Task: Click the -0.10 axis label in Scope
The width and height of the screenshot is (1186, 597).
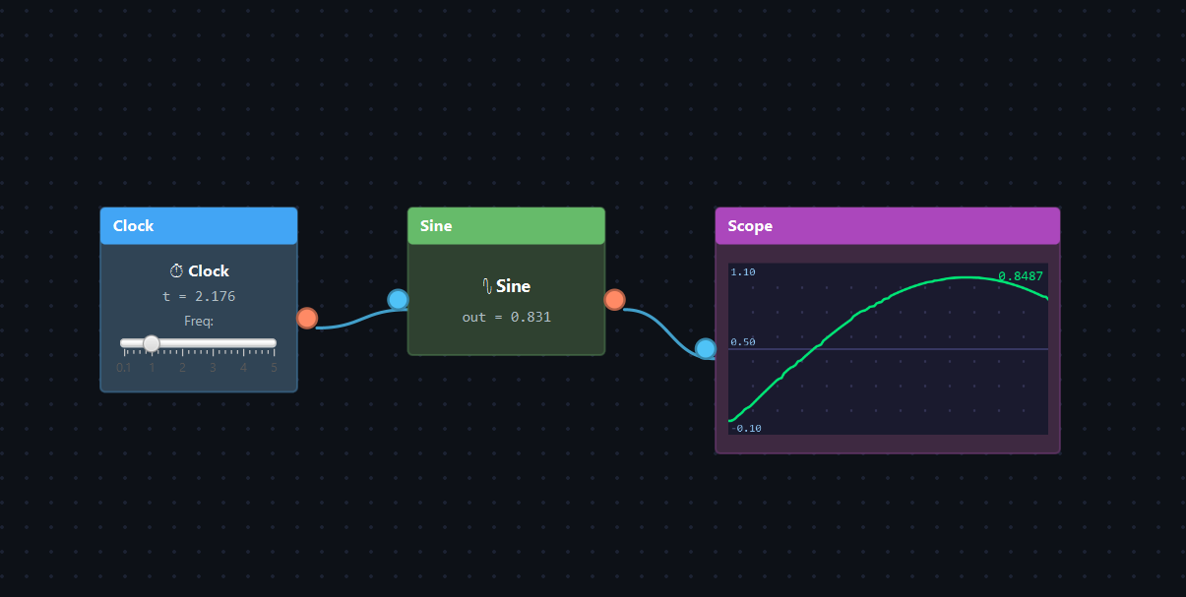Action: coord(746,428)
